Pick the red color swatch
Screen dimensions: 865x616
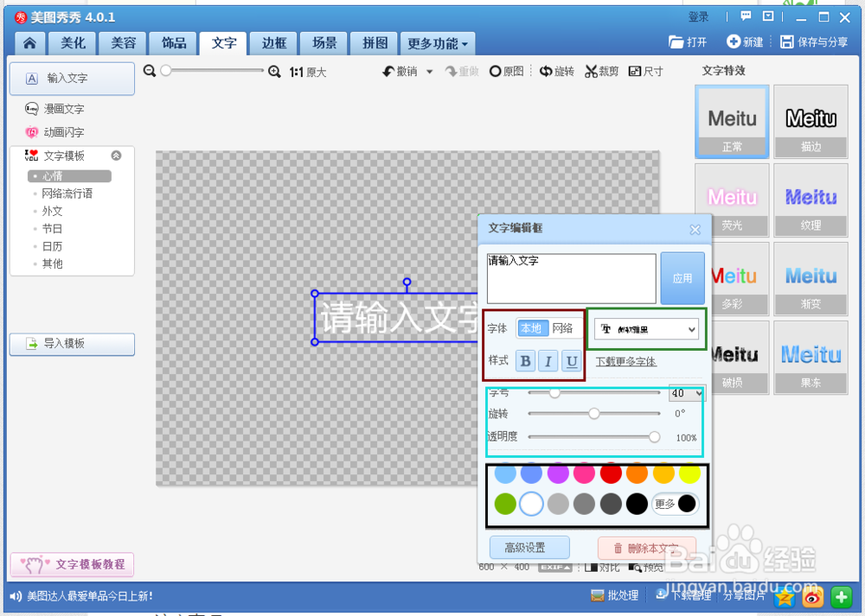pos(611,473)
